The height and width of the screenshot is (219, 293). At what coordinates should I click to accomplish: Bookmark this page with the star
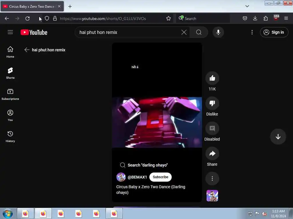click(x=168, y=19)
